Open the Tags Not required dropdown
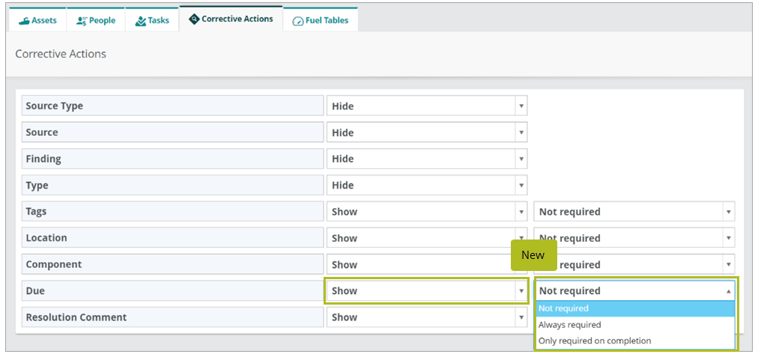 pyautogui.click(x=634, y=212)
